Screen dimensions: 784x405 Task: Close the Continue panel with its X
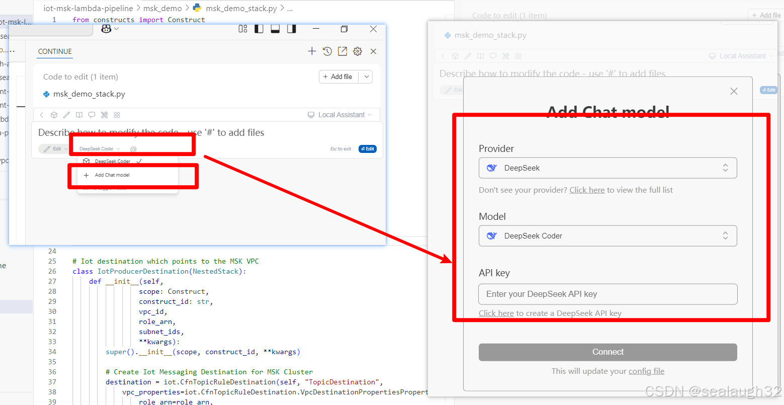[x=373, y=51]
